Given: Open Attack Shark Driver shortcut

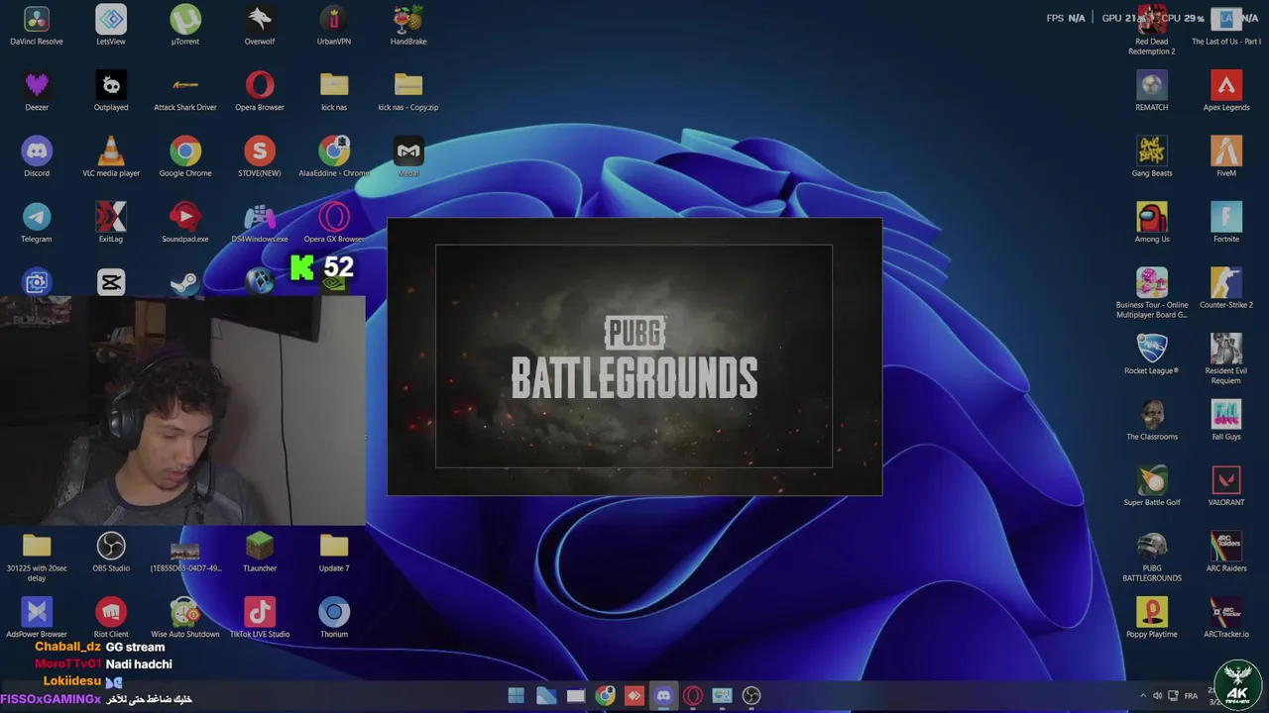Looking at the screenshot, I should click(185, 91).
